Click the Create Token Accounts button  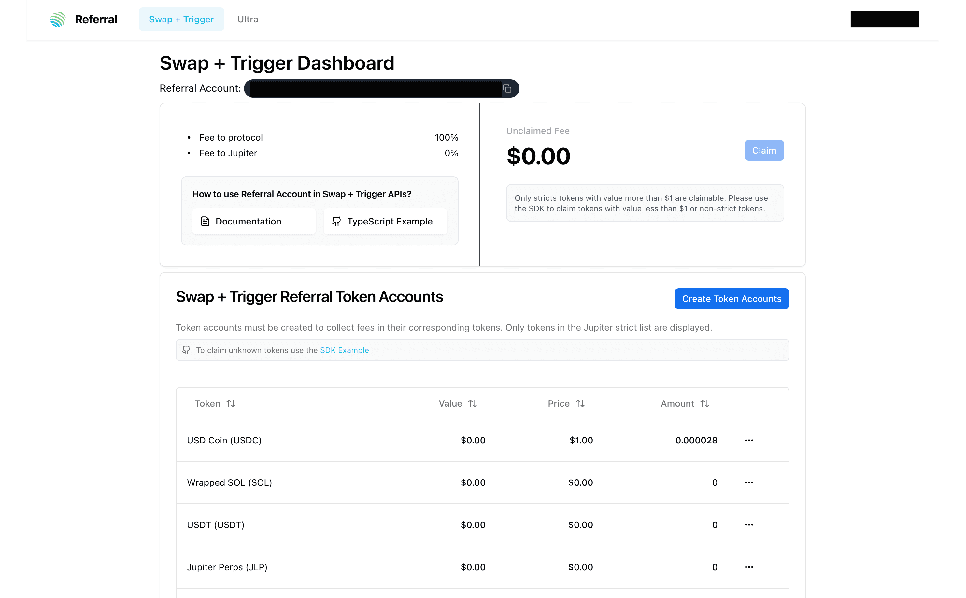click(x=732, y=299)
